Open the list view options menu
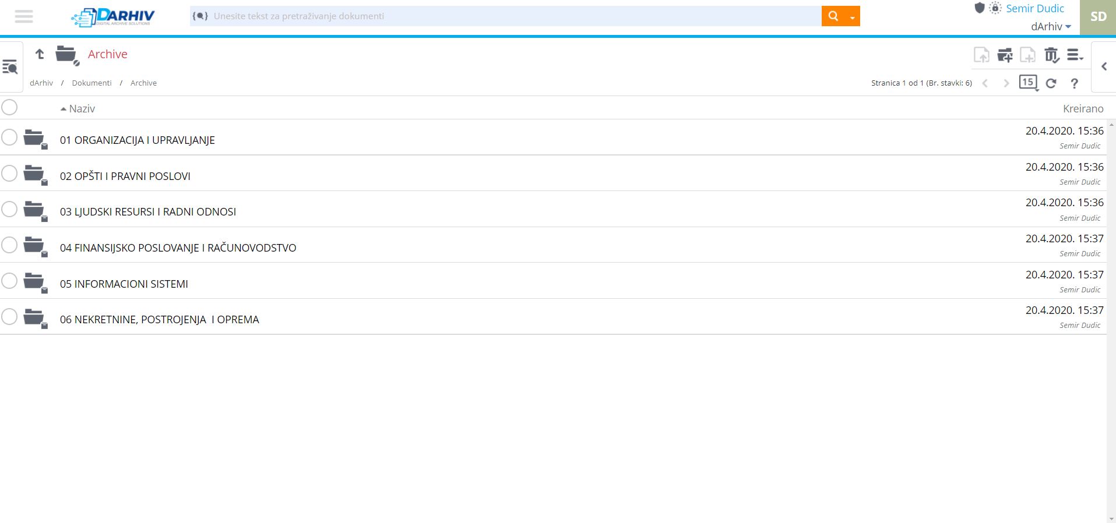Screen dimensions: 1116x523 click(1075, 55)
